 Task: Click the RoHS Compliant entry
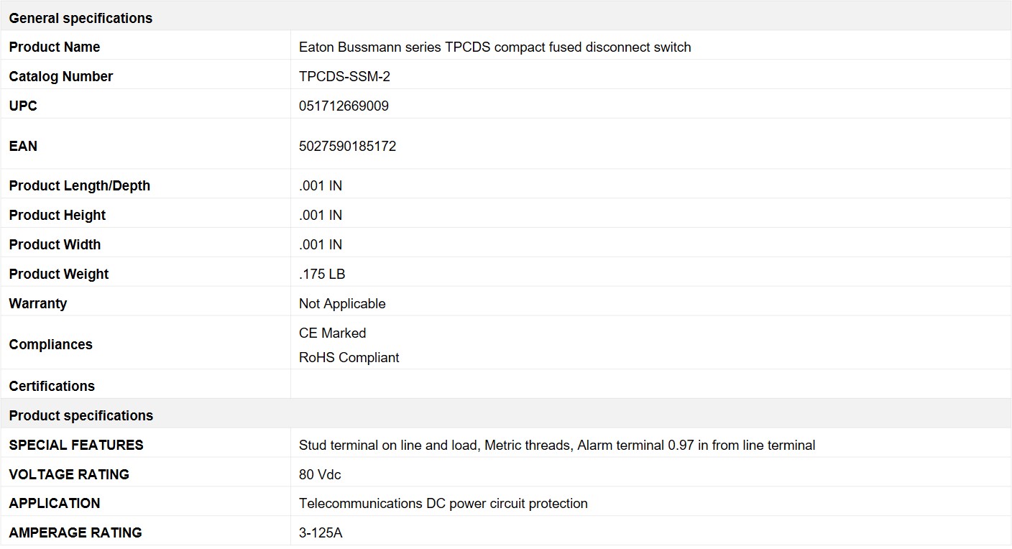349,358
